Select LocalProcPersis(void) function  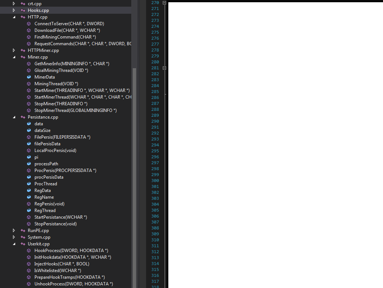(x=55, y=150)
